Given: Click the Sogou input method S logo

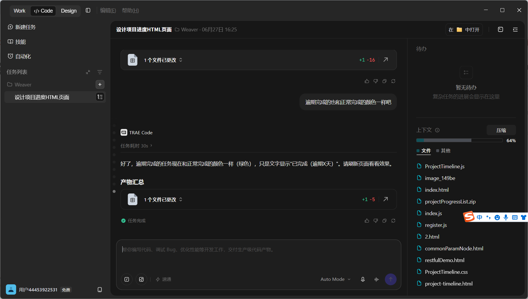Looking at the screenshot, I should click(x=469, y=217).
